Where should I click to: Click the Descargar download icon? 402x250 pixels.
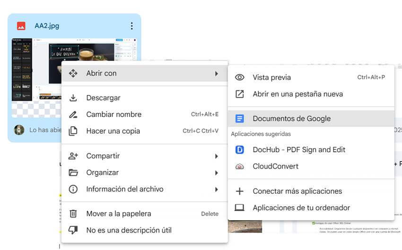point(73,98)
